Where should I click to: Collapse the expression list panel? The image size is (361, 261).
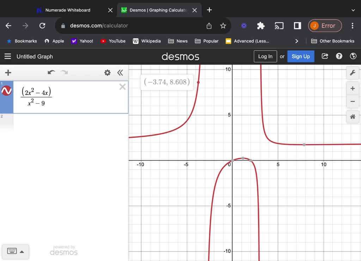[120, 73]
